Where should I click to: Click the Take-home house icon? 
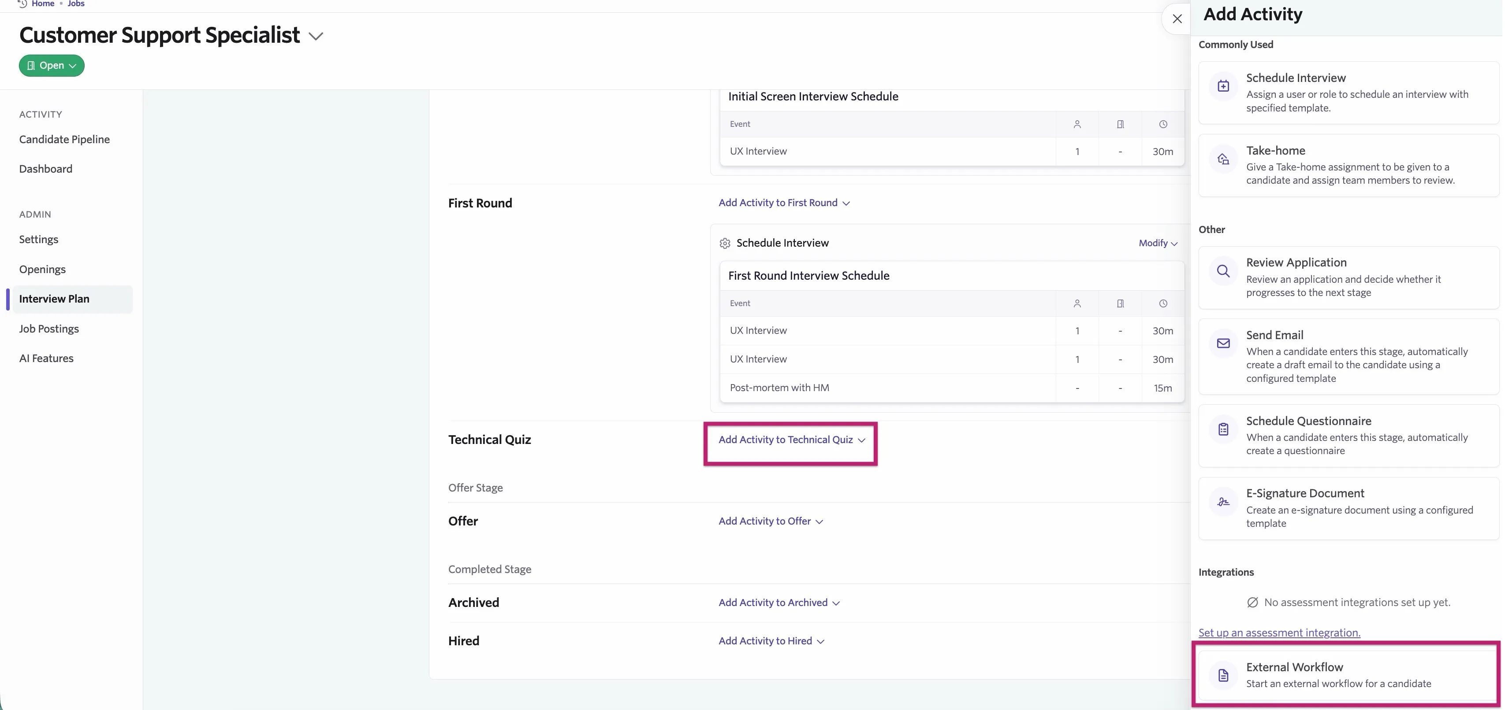[1223, 159]
